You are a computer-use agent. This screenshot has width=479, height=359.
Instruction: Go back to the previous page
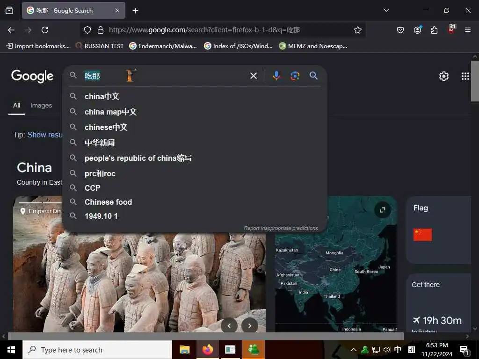coord(11,30)
